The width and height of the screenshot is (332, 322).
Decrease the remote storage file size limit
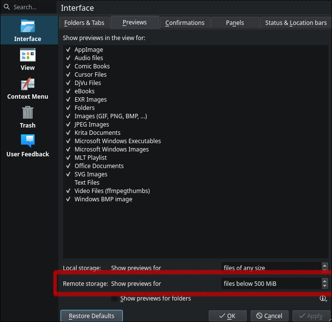[325, 286]
